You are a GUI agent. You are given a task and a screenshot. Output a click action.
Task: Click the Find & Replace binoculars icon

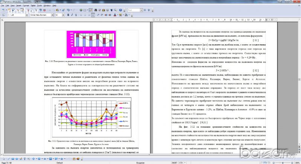tap(96, 10)
